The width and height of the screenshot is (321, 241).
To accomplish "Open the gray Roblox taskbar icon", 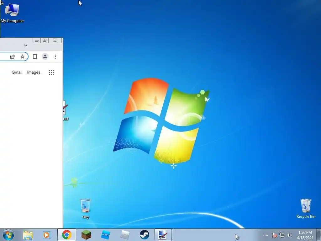I will pyautogui.click(x=125, y=235).
